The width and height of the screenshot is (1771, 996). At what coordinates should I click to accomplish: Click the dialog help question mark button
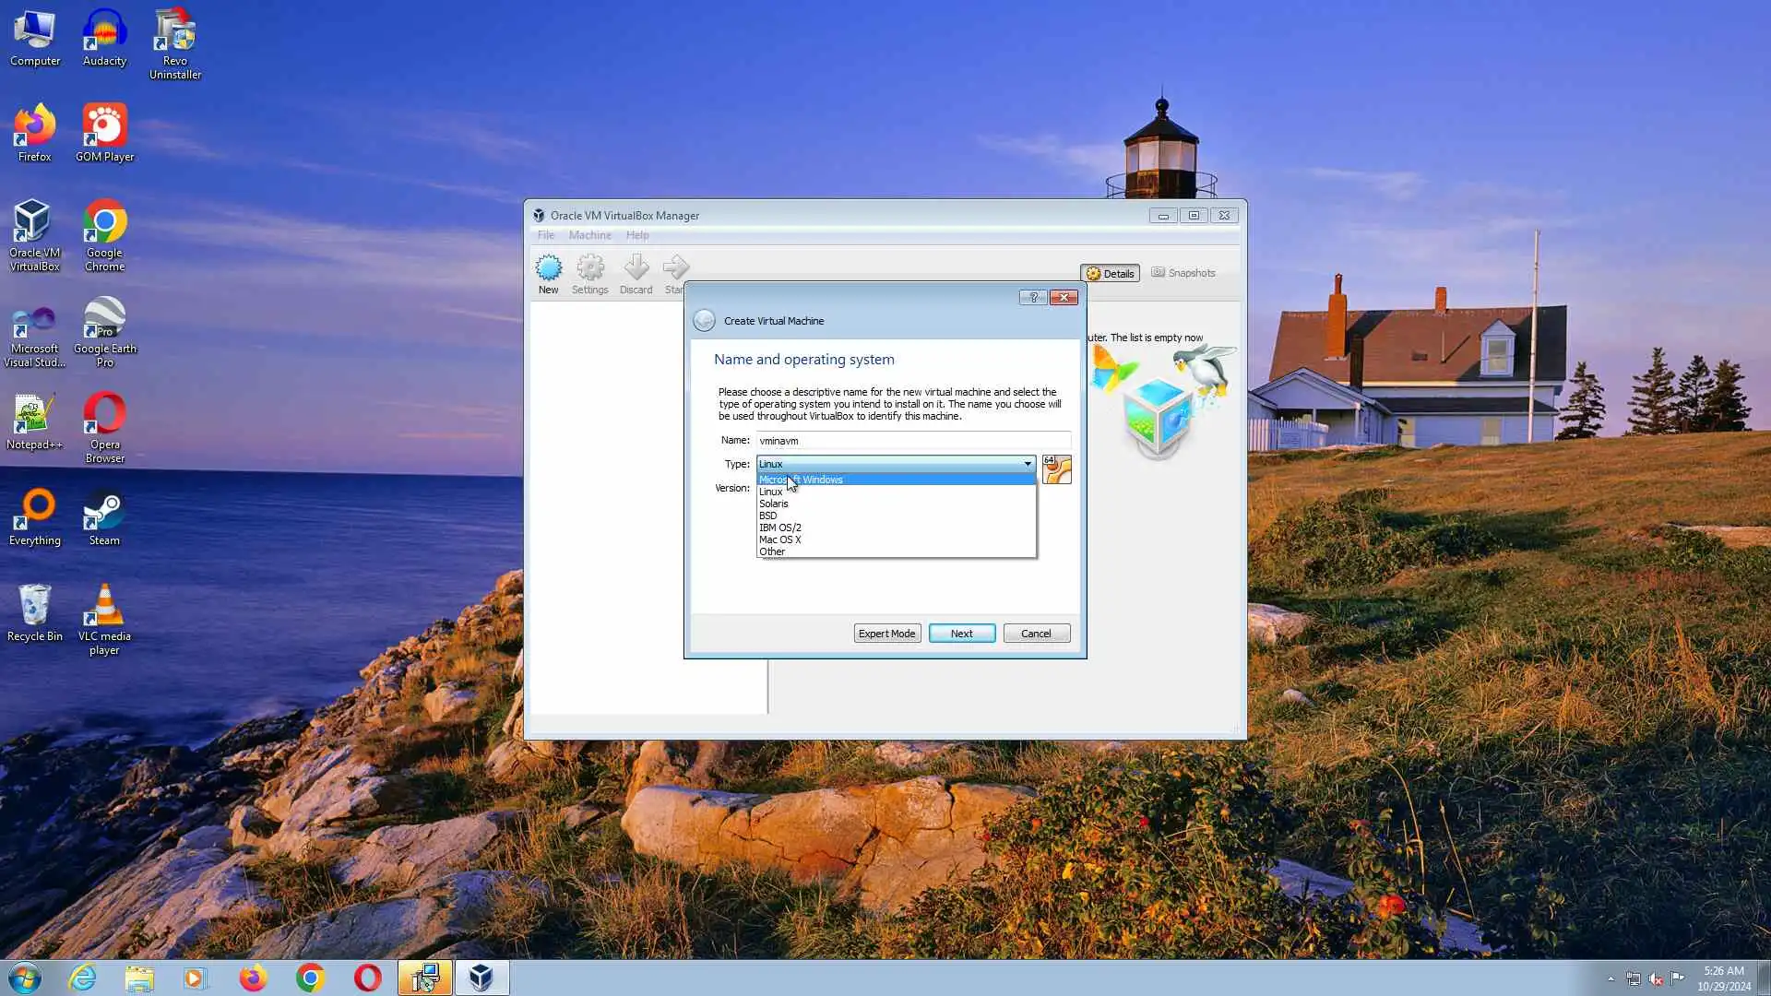pos(1033,297)
